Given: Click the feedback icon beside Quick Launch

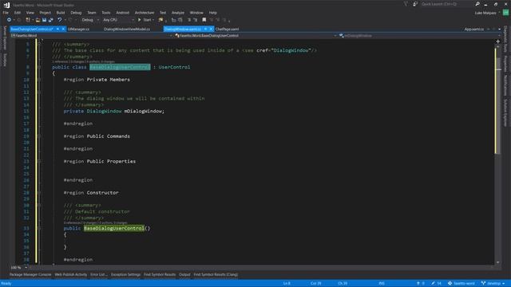Looking at the screenshot, I should click(x=415, y=4).
